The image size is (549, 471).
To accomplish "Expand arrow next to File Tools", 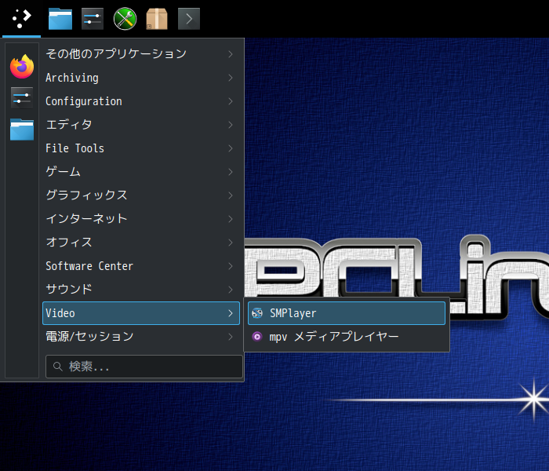I will (x=231, y=148).
